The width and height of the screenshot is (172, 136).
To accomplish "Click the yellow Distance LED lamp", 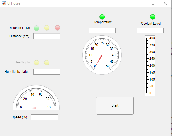I will pos(47,28).
